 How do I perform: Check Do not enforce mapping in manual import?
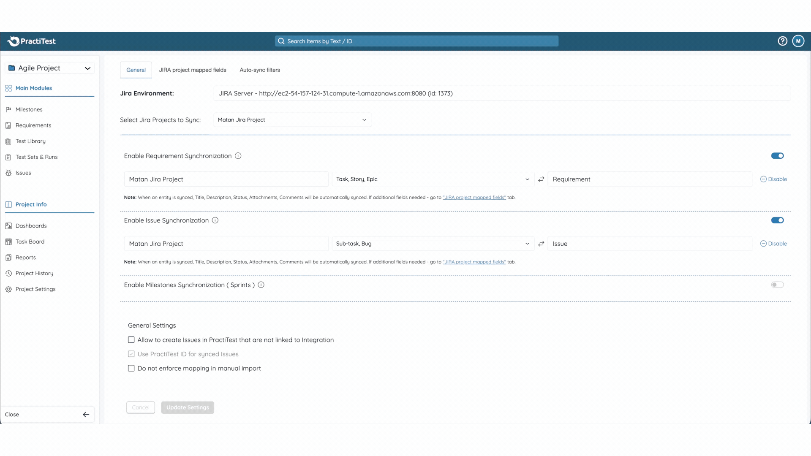point(131,368)
